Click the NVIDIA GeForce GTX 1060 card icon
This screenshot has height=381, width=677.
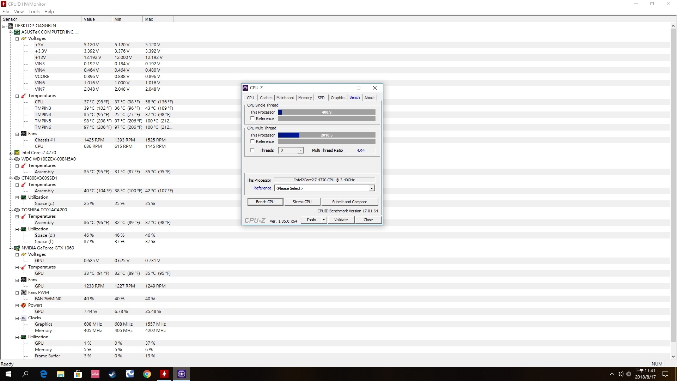[17, 248]
